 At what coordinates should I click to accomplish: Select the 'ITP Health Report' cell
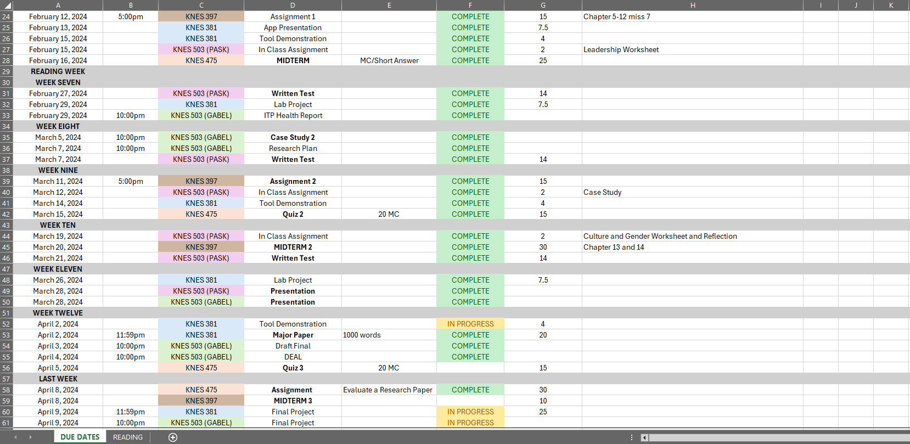(293, 115)
